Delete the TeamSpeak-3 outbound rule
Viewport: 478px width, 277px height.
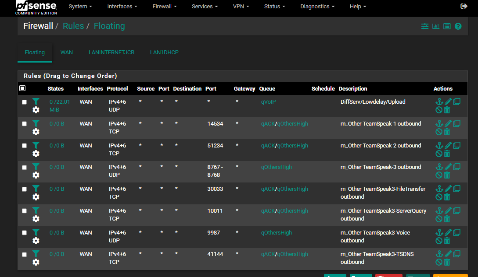pyautogui.click(x=447, y=175)
